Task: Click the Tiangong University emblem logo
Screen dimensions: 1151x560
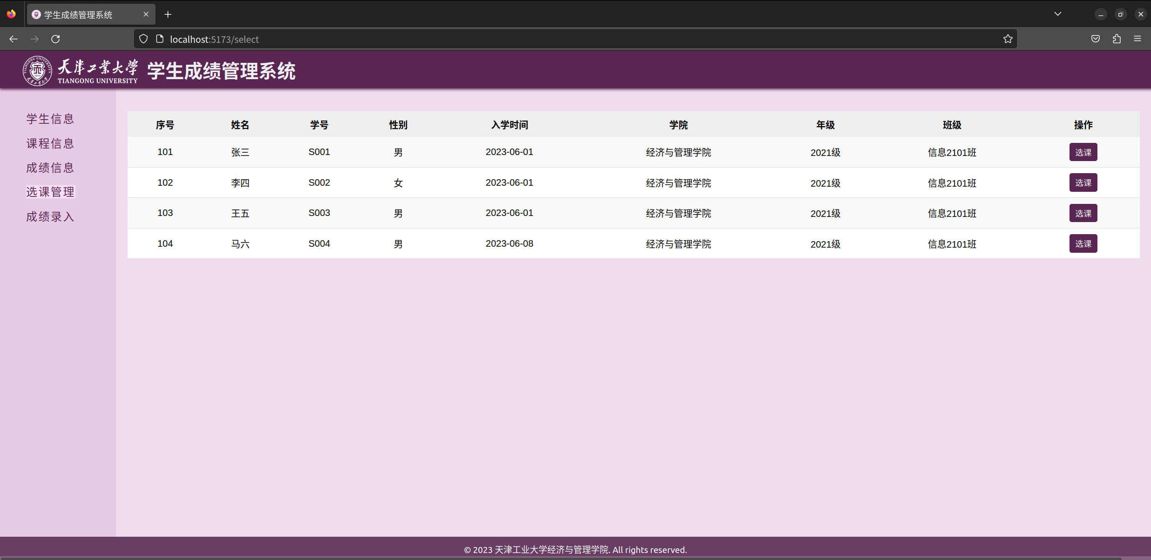Action: [x=37, y=71]
